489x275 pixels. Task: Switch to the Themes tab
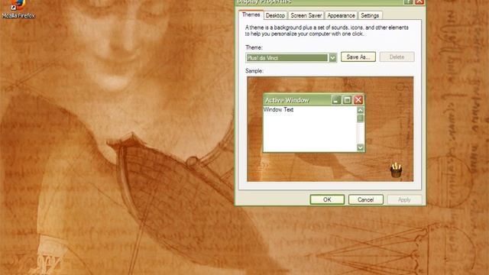click(251, 15)
